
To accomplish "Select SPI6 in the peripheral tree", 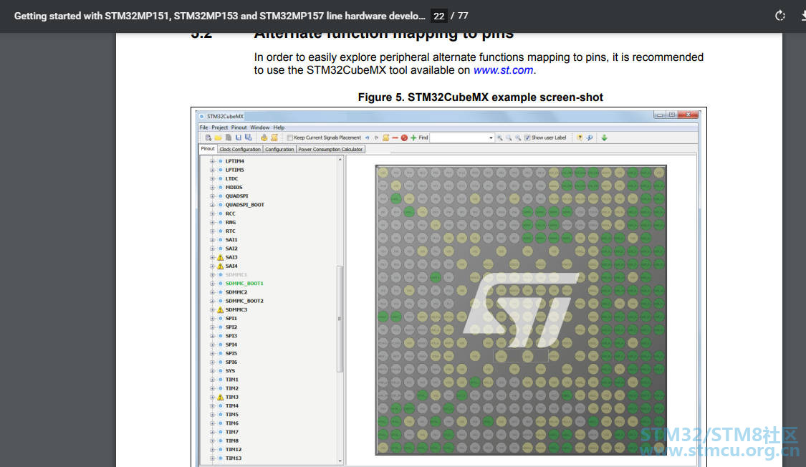I will [231, 362].
